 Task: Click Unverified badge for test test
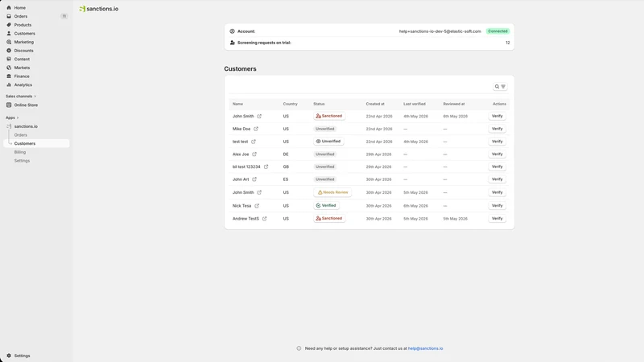click(328, 142)
